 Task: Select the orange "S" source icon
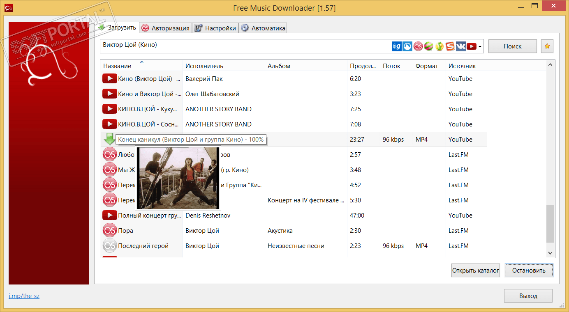coord(450,46)
